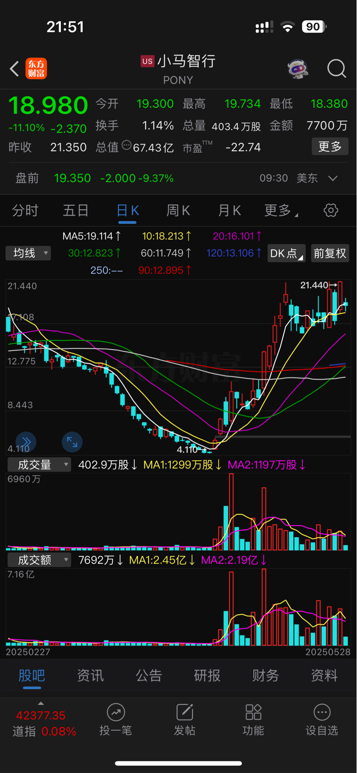Toggle the 前复权 adjustment button

click(330, 253)
